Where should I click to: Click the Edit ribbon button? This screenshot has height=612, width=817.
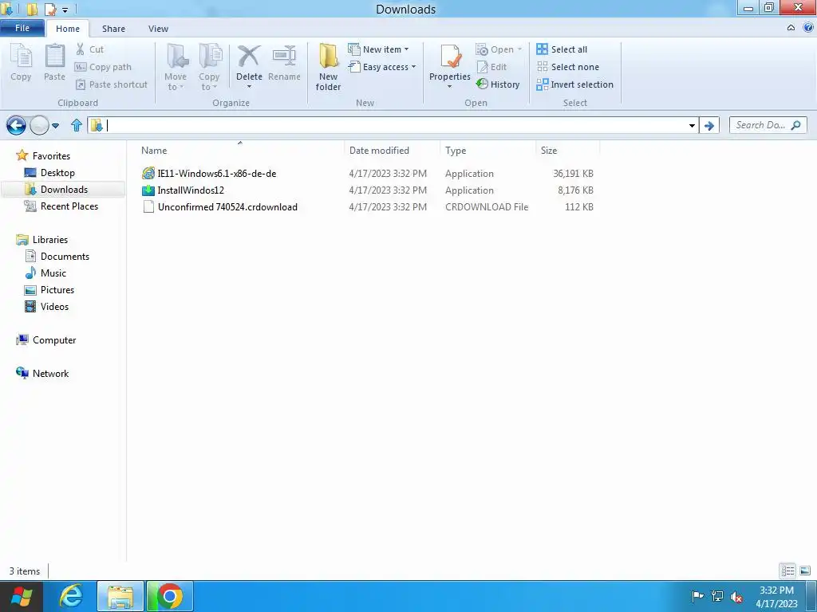[491, 67]
